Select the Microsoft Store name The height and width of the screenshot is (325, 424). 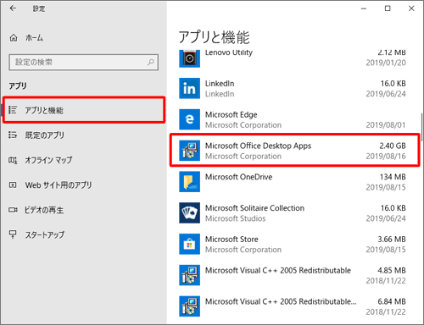(x=232, y=240)
